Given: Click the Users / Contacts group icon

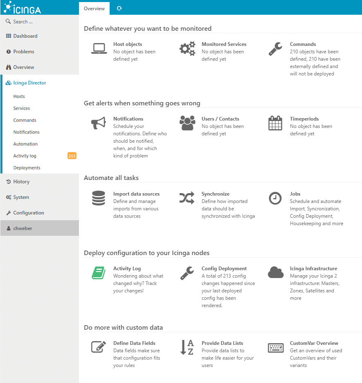Looking at the screenshot, I should [187, 123].
